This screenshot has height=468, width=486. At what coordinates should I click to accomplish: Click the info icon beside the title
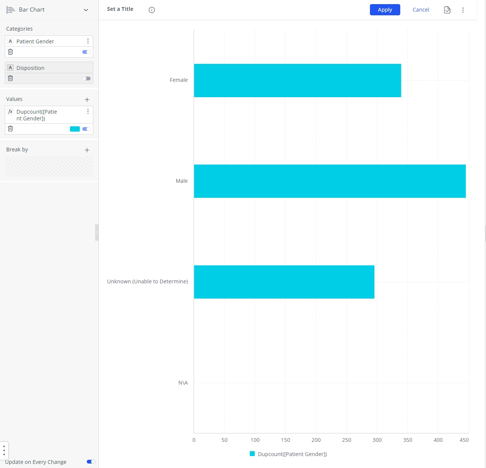pyautogui.click(x=152, y=10)
